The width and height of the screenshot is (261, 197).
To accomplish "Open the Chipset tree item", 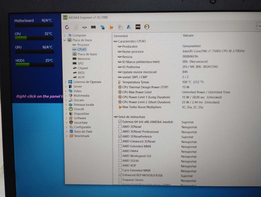I will click(83, 68).
